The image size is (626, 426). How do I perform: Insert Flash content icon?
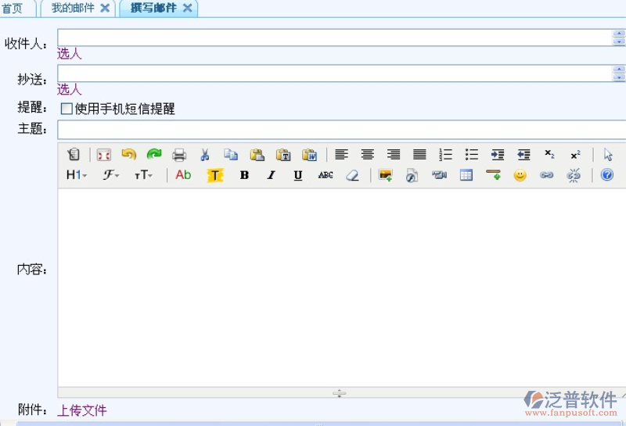(x=412, y=175)
